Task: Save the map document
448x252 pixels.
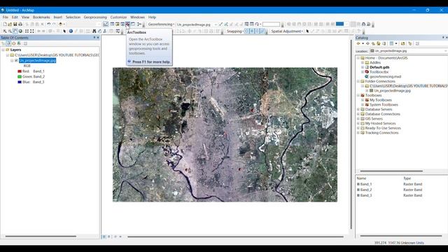Action: coord(15,24)
